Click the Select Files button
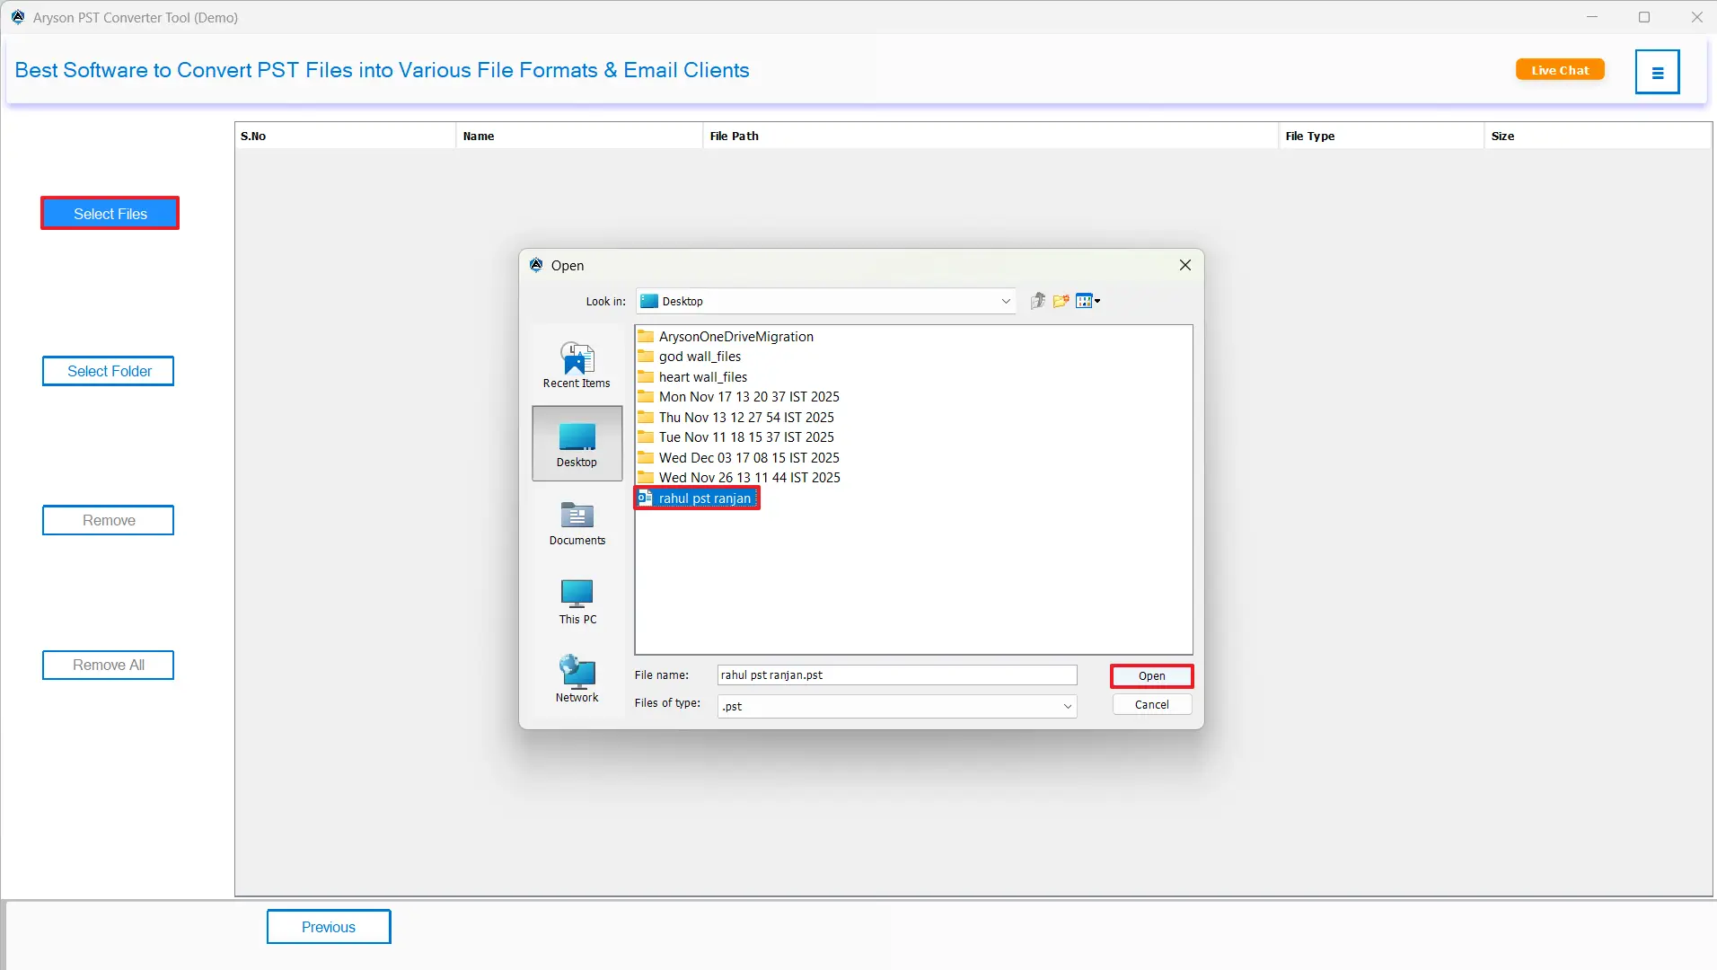The image size is (1717, 970). [x=110, y=214]
